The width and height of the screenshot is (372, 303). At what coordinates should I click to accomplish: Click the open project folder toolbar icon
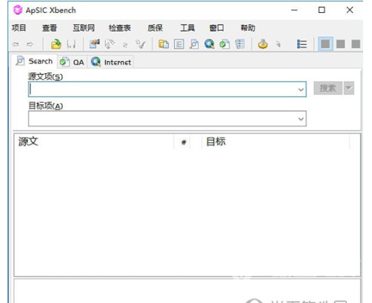(56, 44)
